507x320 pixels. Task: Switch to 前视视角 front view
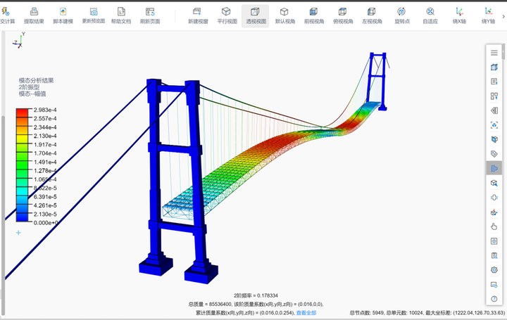313,15
